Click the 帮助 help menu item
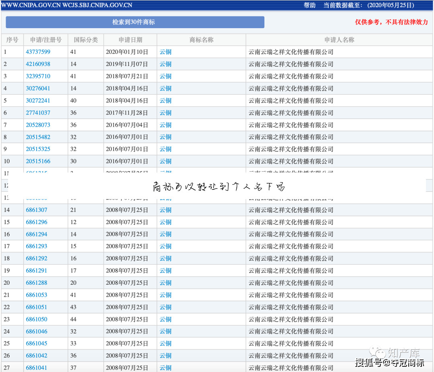434x372 pixels. pos(309,5)
